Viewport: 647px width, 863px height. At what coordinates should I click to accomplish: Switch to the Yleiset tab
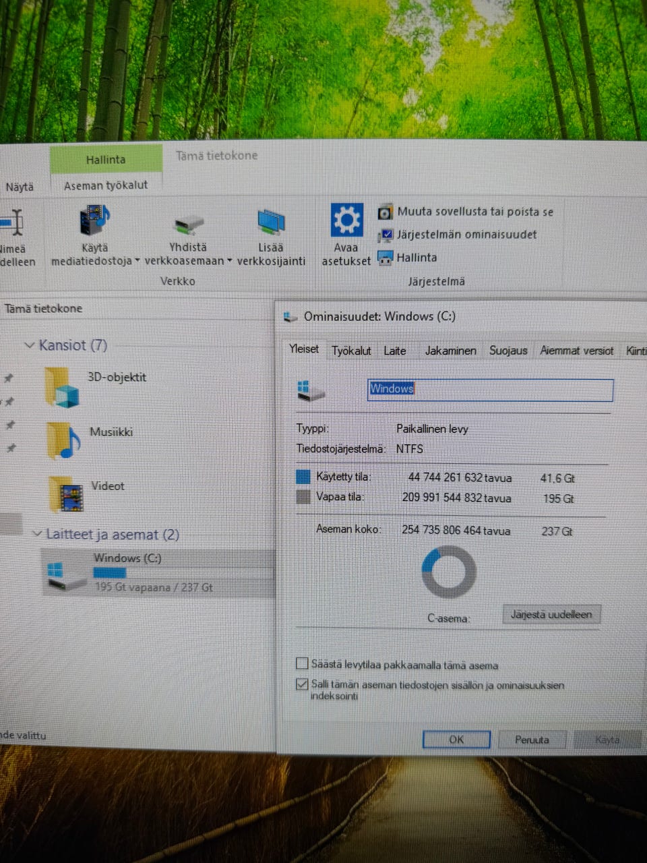[x=304, y=349]
